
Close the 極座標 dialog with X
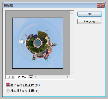coord(101,6)
